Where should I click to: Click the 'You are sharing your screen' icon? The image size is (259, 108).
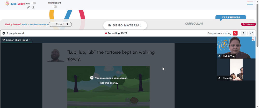(x=92, y=78)
